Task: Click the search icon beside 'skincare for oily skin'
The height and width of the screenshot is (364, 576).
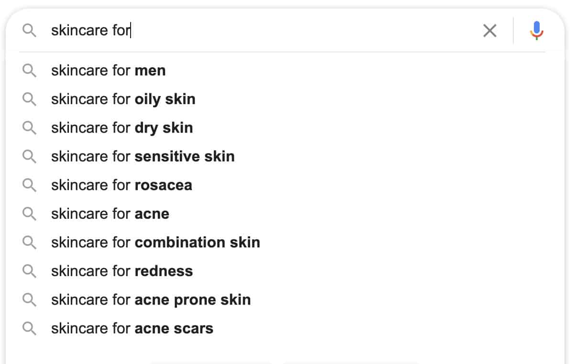Action: [29, 99]
